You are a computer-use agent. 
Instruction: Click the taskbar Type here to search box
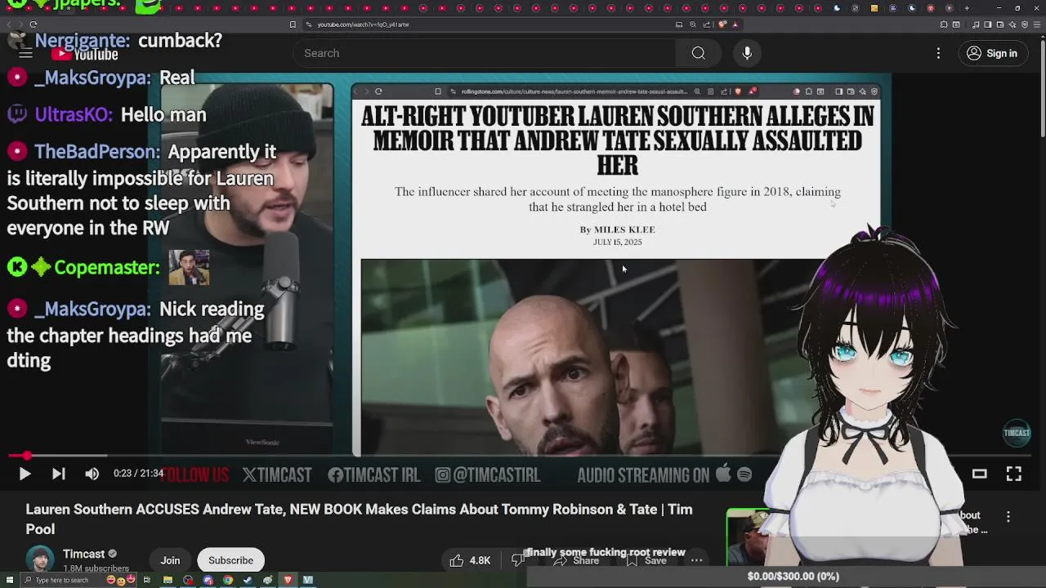tap(78, 580)
